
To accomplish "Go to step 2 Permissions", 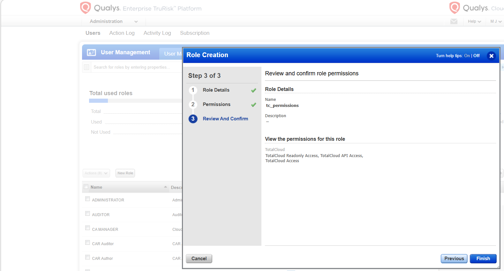I will [x=193, y=104].
